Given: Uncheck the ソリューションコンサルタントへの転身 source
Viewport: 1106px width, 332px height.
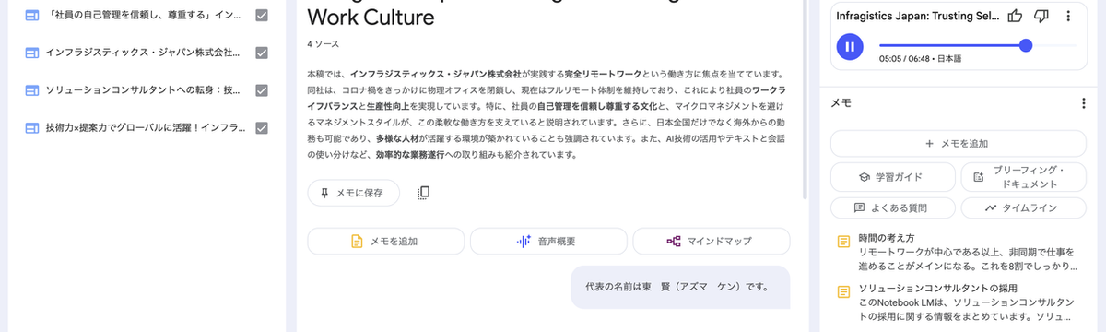Looking at the screenshot, I should point(262,90).
